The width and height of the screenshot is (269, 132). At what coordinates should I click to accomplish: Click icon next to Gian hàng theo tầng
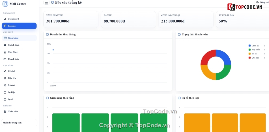(x=48, y=98)
